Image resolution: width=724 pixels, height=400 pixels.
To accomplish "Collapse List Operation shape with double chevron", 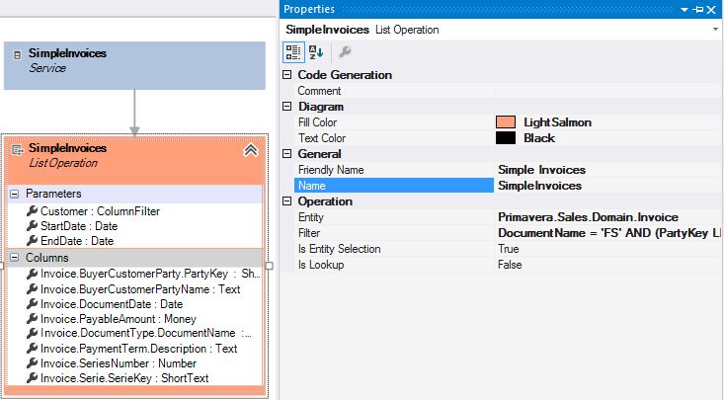I will tap(251, 150).
